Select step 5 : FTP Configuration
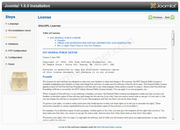 pyautogui.click(x=16, y=51)
